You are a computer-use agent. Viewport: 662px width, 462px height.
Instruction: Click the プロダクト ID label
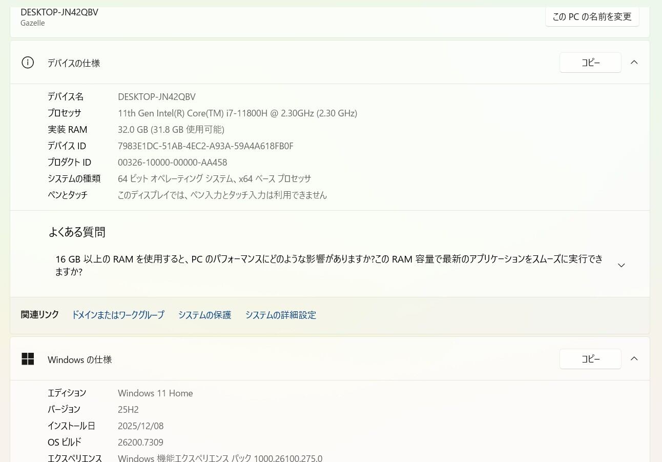click(x=69, y=163)
